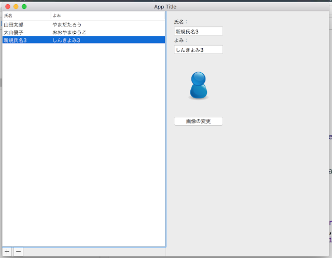Minimize the window with the yellow button
The height and width of the screenshot is (258, 332).
tap(16, 7)
